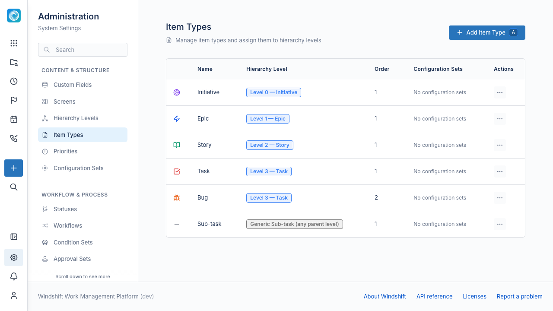Click the green book icon for Story
Viewport: 553px width, 311px height.
177,145
